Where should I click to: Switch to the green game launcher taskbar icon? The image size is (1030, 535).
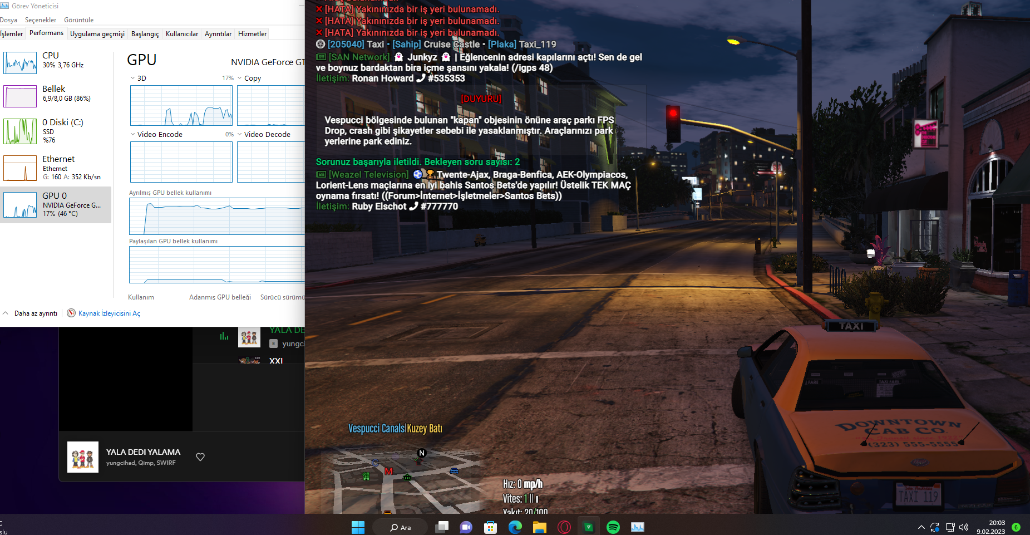click(588, 527)
